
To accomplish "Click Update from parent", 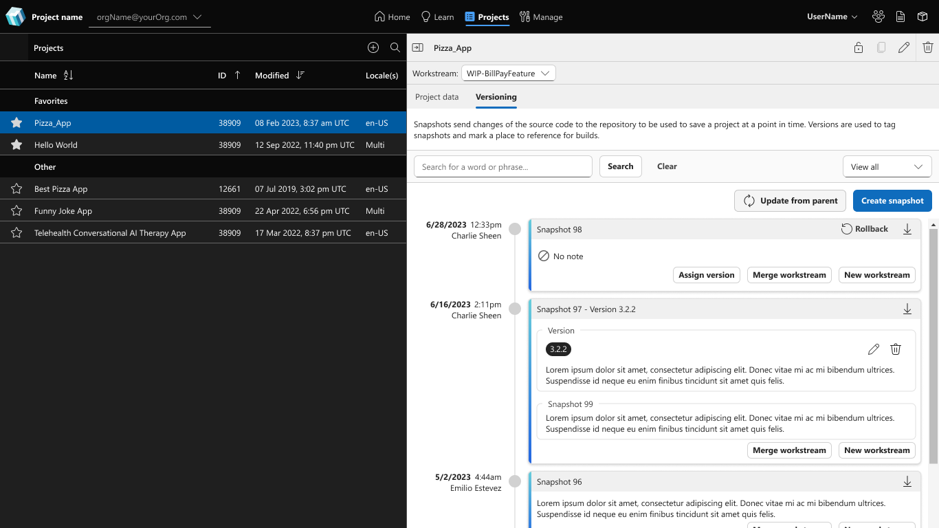I will 791,201.
